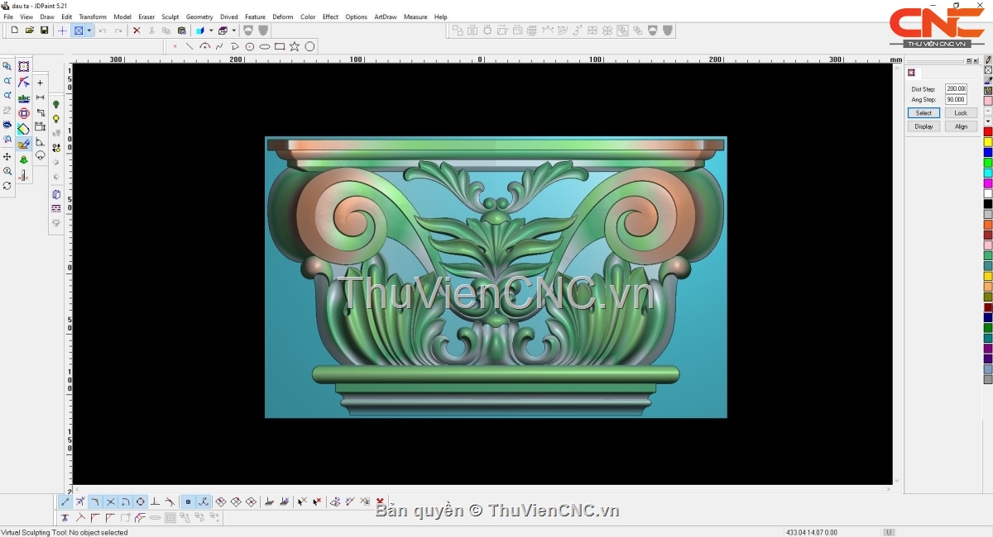Select the spline curve drawing tool
Screen dimensions: 993x537
(219, 46)
